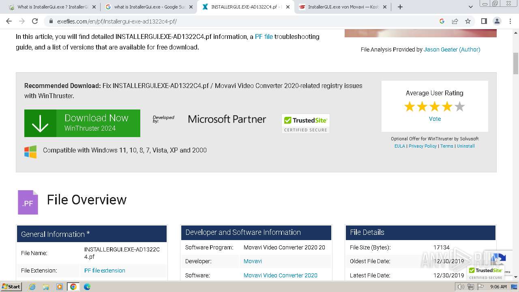The width and height of the screenshot is (519, 292).
Task: Click the Windows logo compatibility icon
Action: point(30,151)
